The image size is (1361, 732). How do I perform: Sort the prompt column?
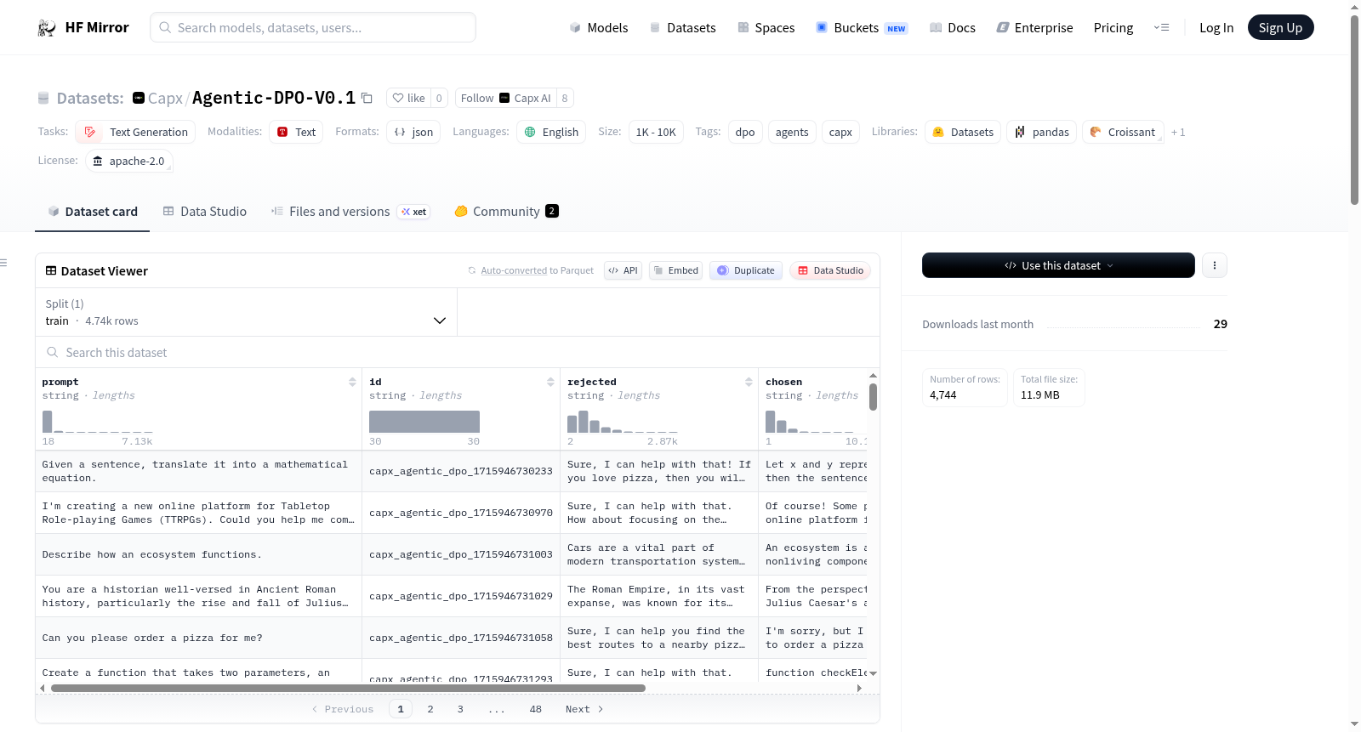[352, 382]
